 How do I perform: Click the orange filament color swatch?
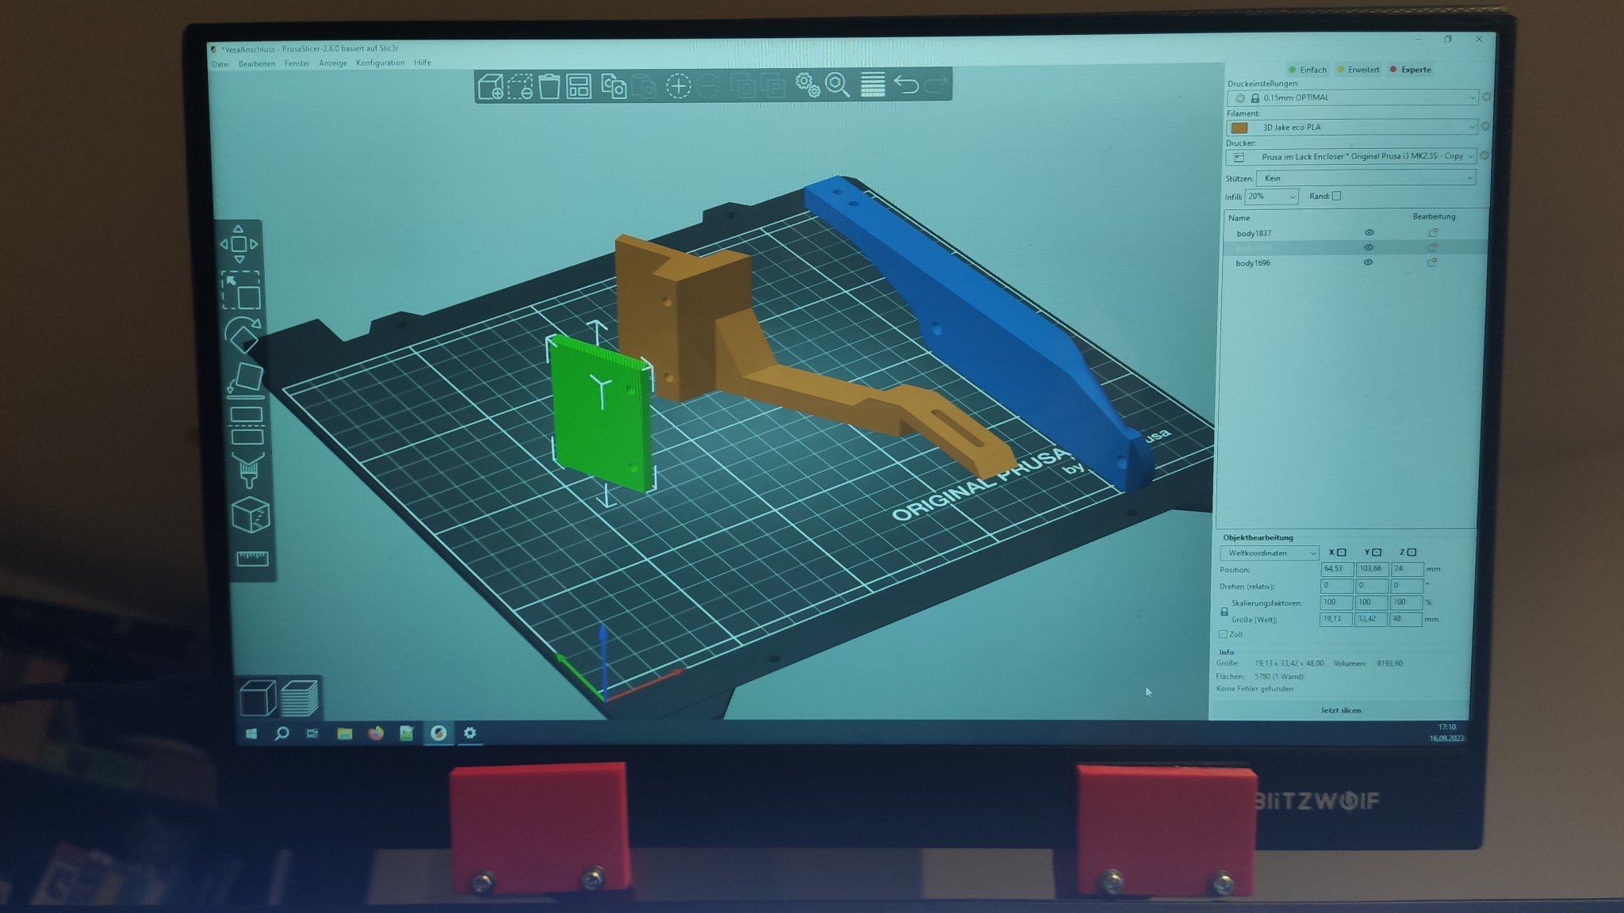[1239, 128]
